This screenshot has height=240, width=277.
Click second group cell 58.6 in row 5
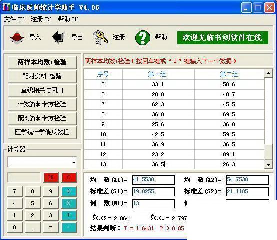pyautogui.click(x=229, y=85)
